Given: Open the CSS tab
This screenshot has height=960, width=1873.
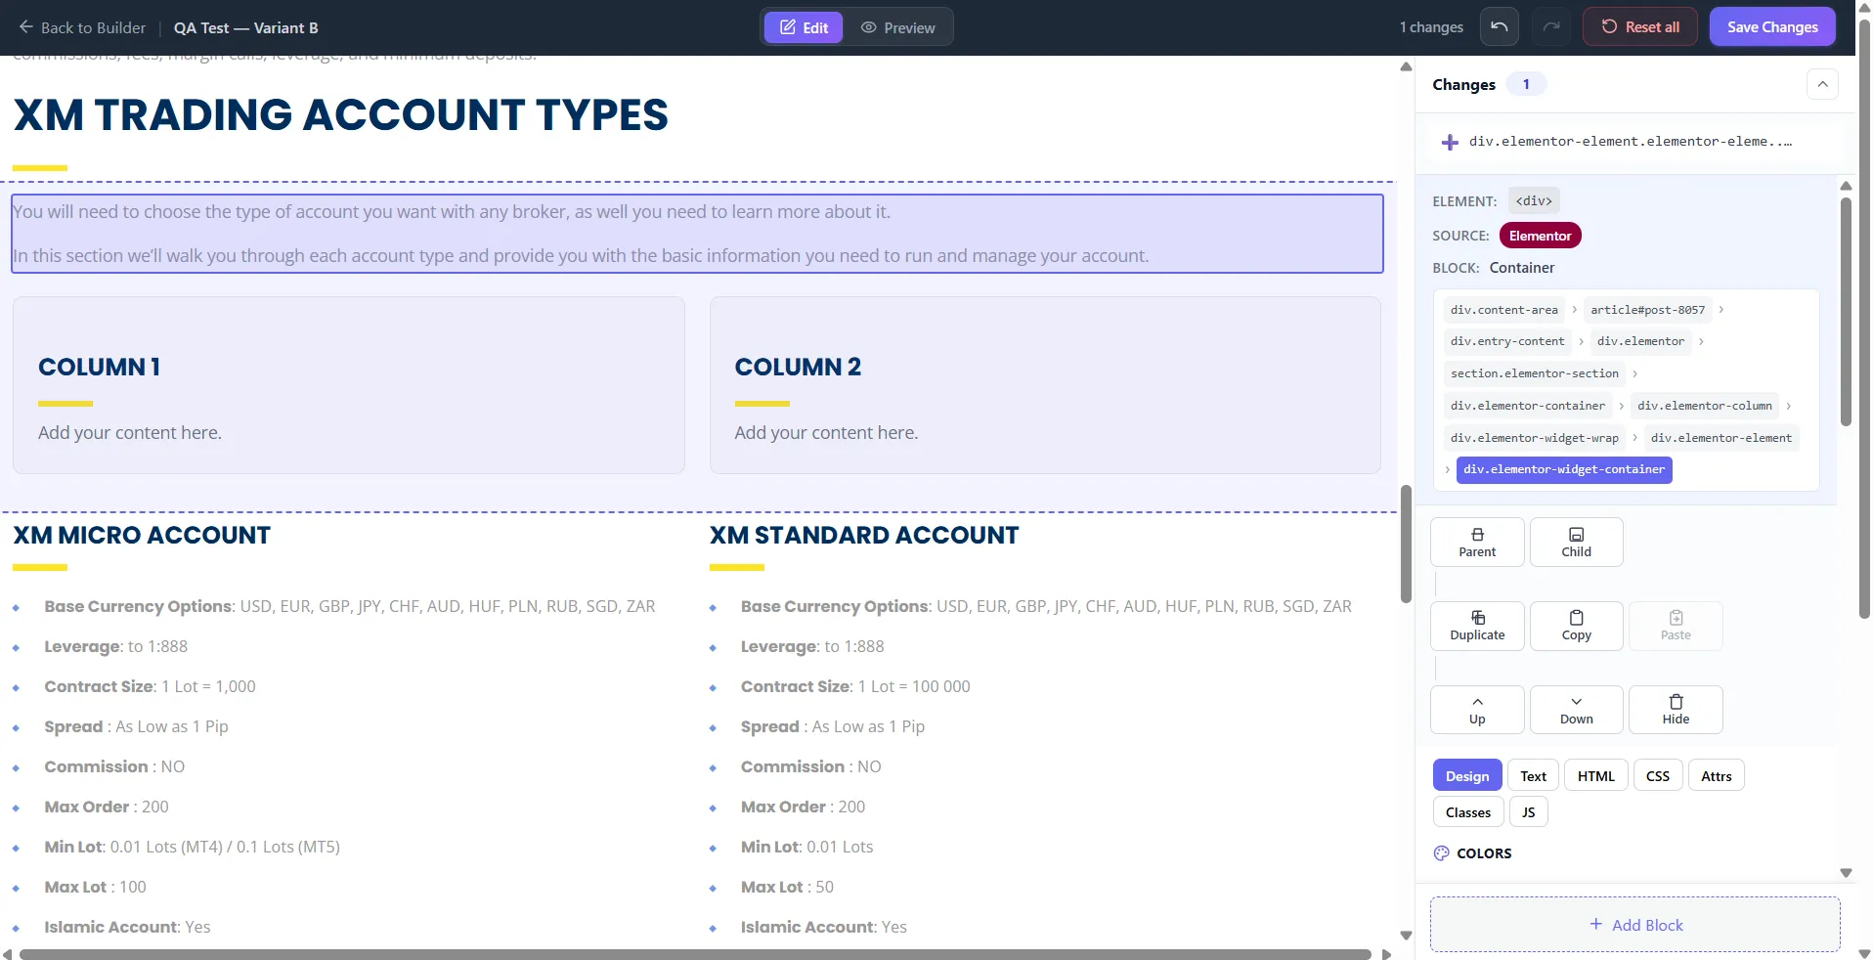Looking at the screenshot, I should point(1657,776).
